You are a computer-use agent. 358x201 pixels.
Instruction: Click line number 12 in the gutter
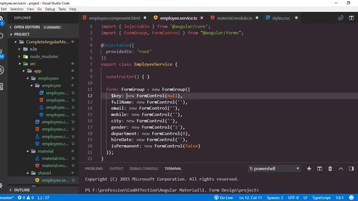click(90, 95)
